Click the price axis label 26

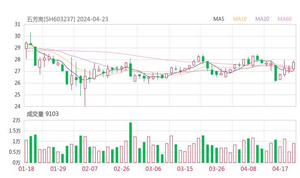(17, 83)
